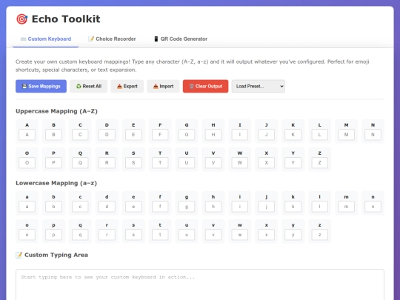Click the memo icon beside Custom Typing Area
Screen dimensions: 400x300
pos(19,255)
